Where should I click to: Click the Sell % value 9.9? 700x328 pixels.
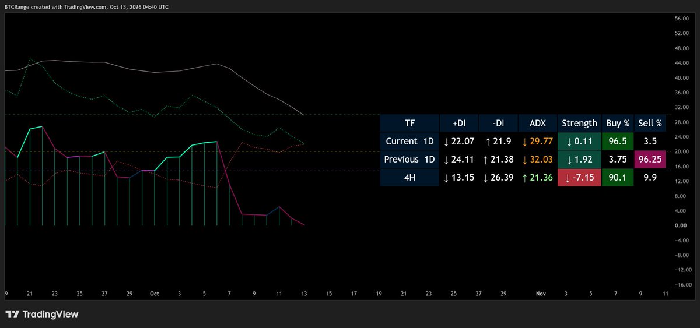[650, 177]
